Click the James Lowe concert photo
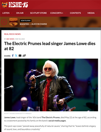101x132 pixels. tap(51, 85)
